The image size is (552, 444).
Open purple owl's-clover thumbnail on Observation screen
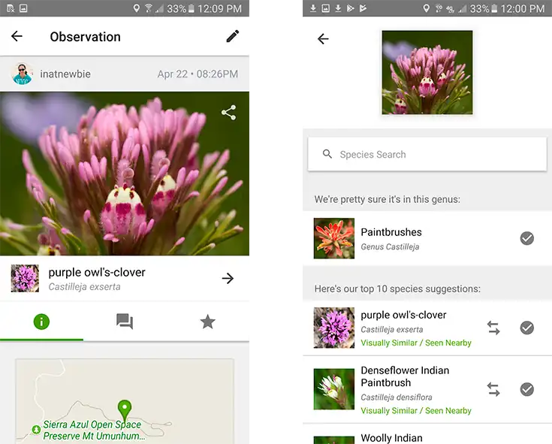pos(25,279)
